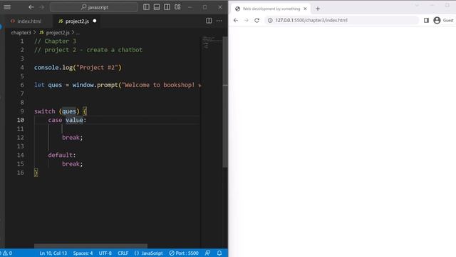The height and width of the screenshot is (257, 456).
Task: Click the browser address bar URL
Action: pos(311,21)
